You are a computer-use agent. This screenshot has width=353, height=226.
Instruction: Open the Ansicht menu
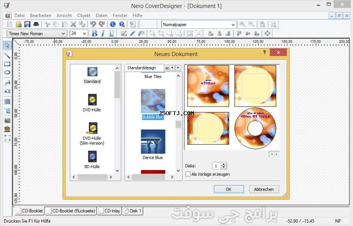pos(64,15)
